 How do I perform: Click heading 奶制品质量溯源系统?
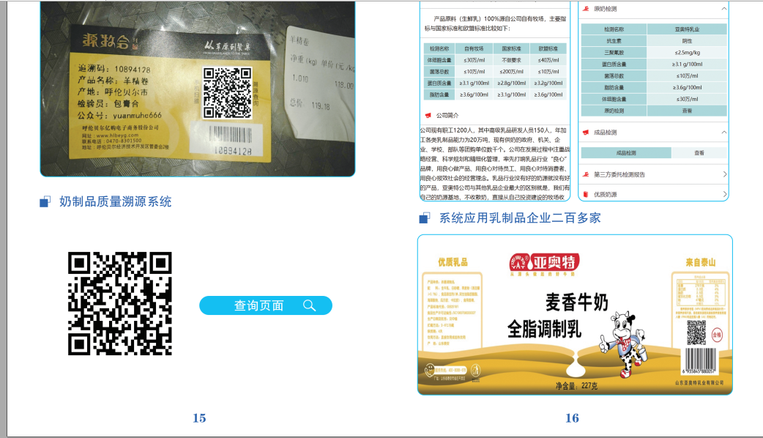pyautogui.click(x=115, y=201)
